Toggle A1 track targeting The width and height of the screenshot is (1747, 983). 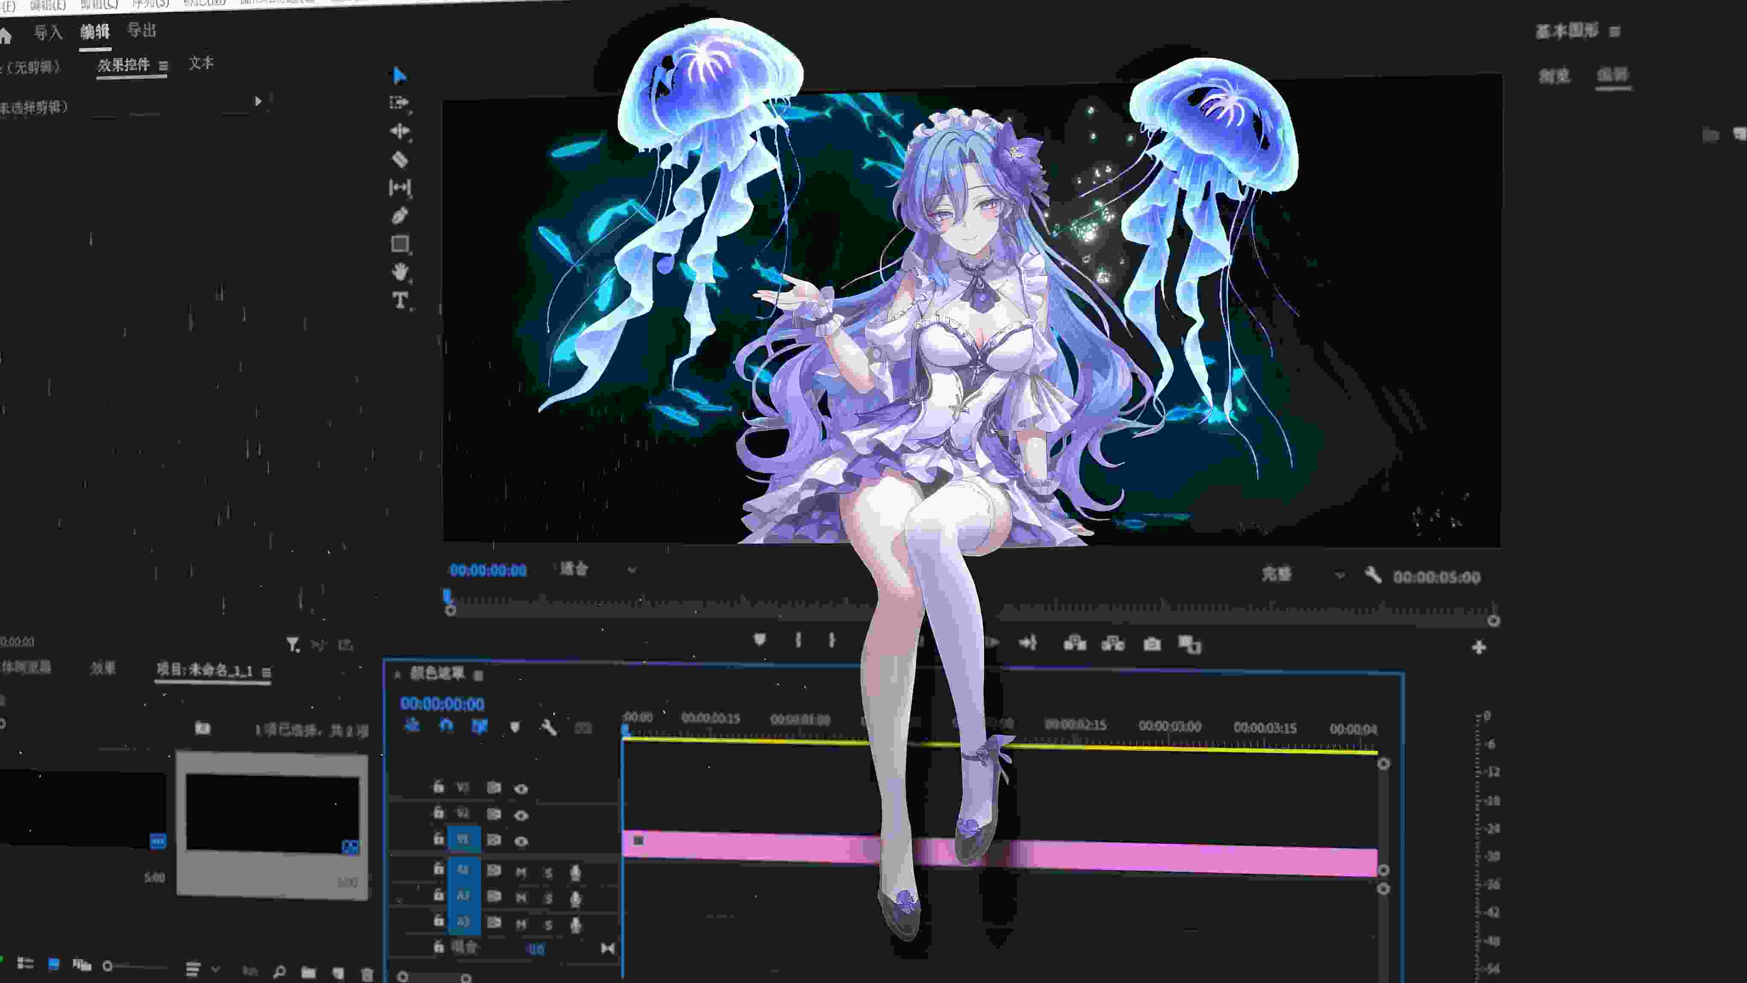pyautogui.click(x=463, y=870)
